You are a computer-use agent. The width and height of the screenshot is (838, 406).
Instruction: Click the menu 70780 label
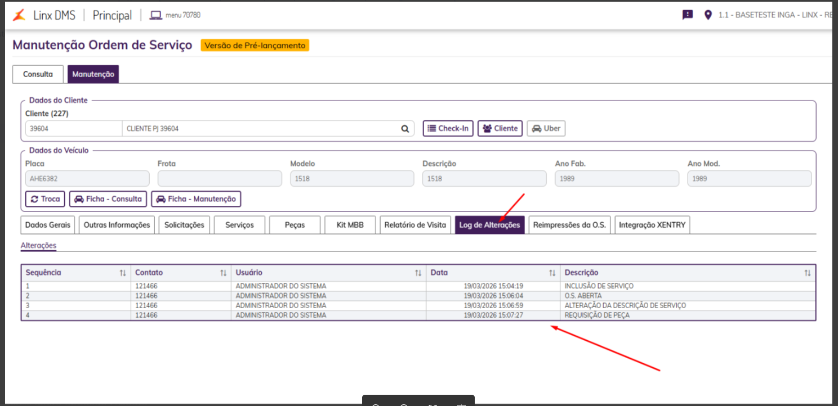click(x=182, y=15)
